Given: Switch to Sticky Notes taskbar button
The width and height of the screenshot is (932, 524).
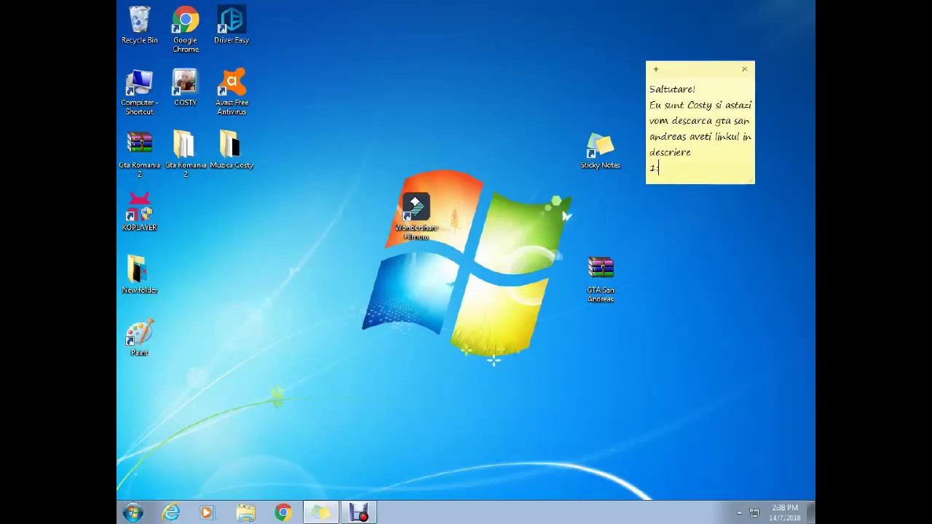Looking at the screenshot, I should 320,512.
